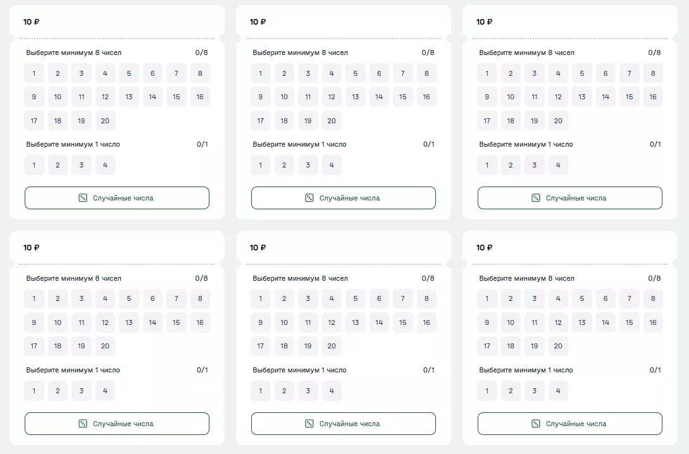Select number 7 in the top-left ticket
This screenshot has width=689, height=454.
(x=177, y=73)
